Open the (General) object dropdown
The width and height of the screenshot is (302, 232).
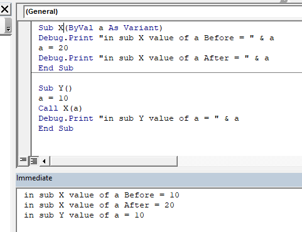point(163,11)
